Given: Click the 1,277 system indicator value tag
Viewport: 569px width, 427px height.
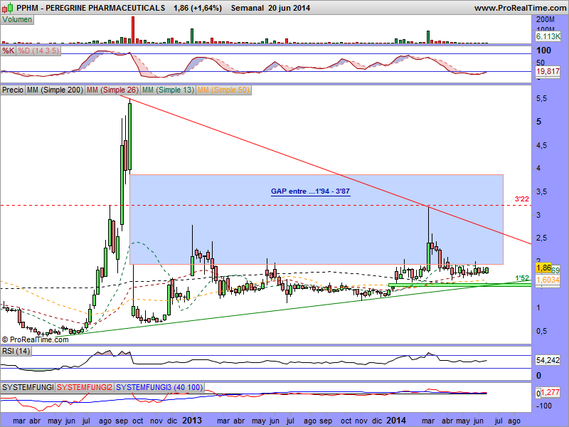Looking at the screenshot, I should pyautogui.click(x=551, y=393).
